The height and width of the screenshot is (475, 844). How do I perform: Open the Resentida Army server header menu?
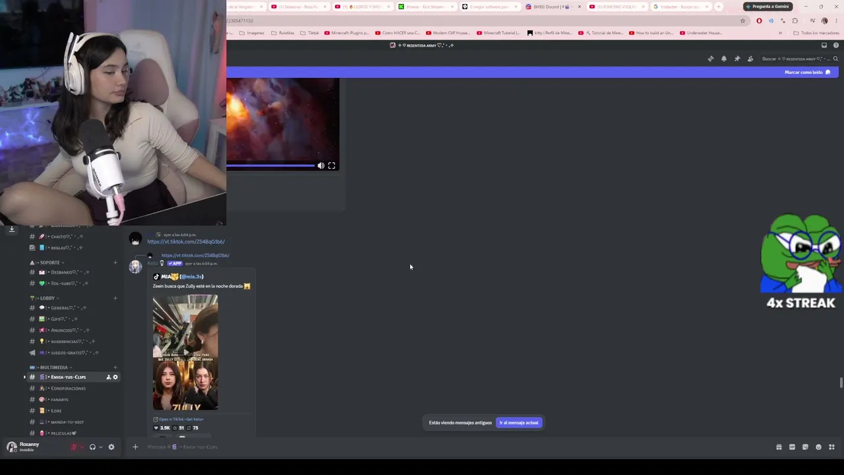(x=423, y=46)
